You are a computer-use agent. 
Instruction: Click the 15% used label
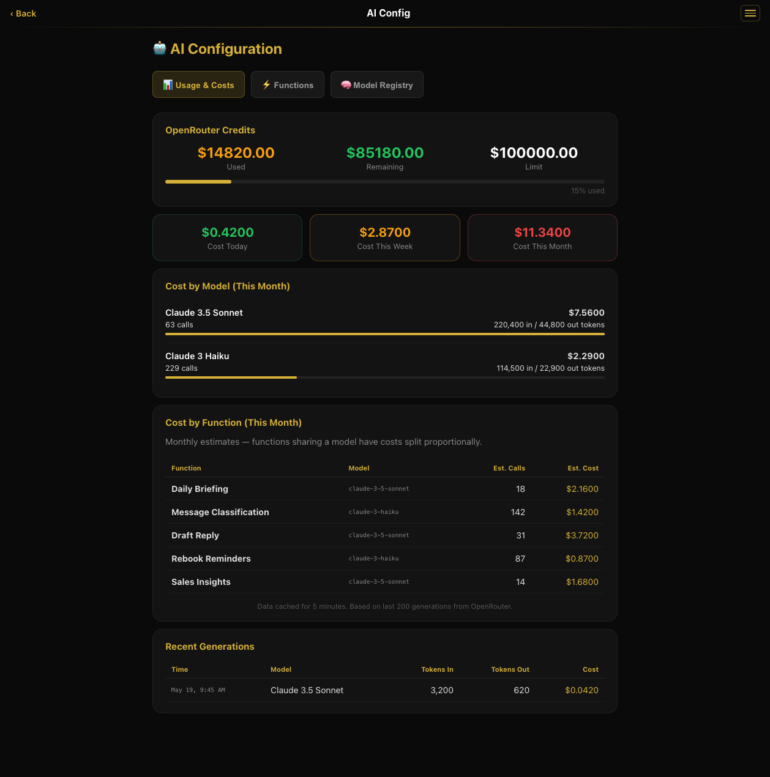click(588, 191)
